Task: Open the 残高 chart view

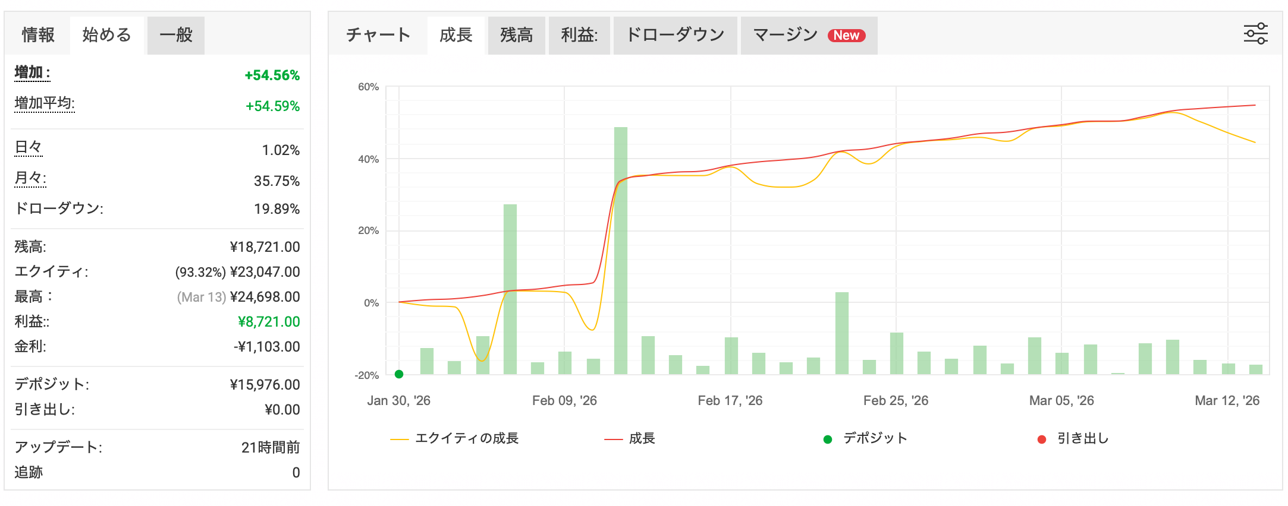Action: pyautogui.click(x=516, y=35)
